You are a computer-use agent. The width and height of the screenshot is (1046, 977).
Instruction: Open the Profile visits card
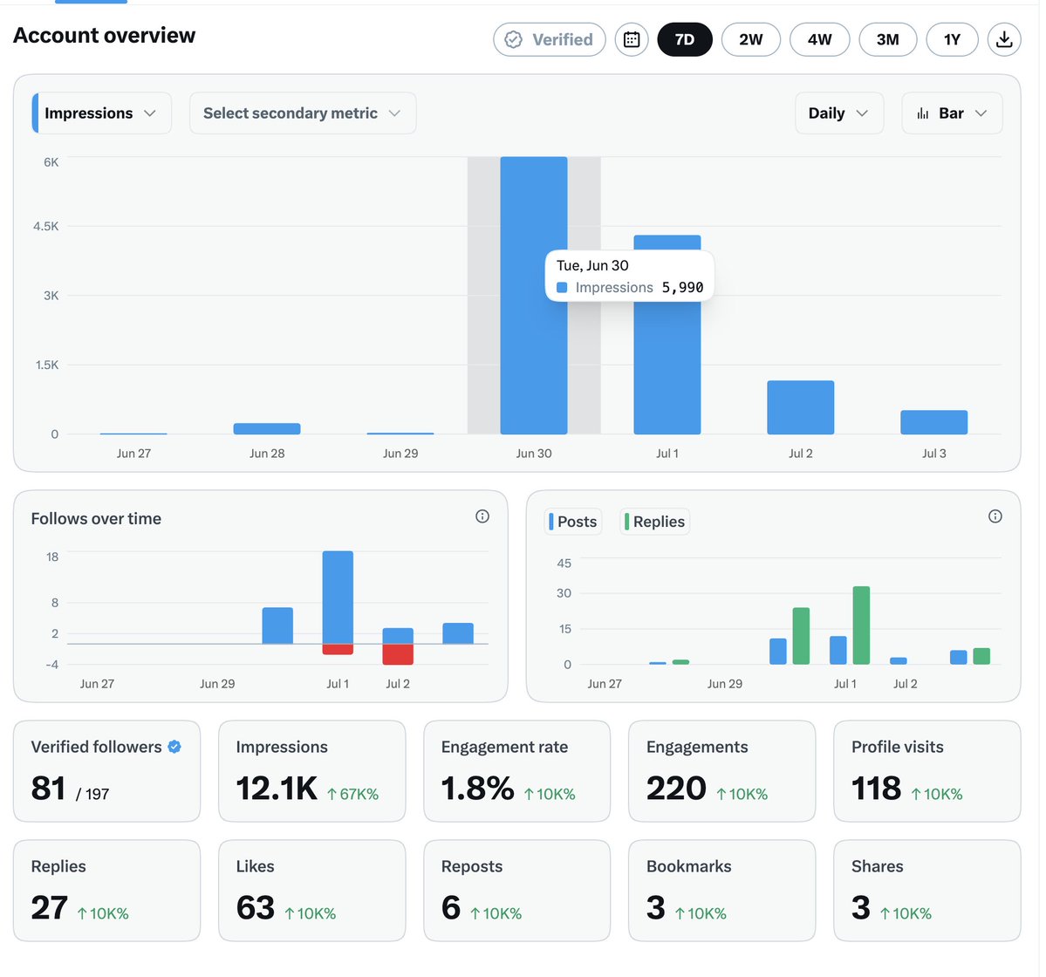point(927,771)
